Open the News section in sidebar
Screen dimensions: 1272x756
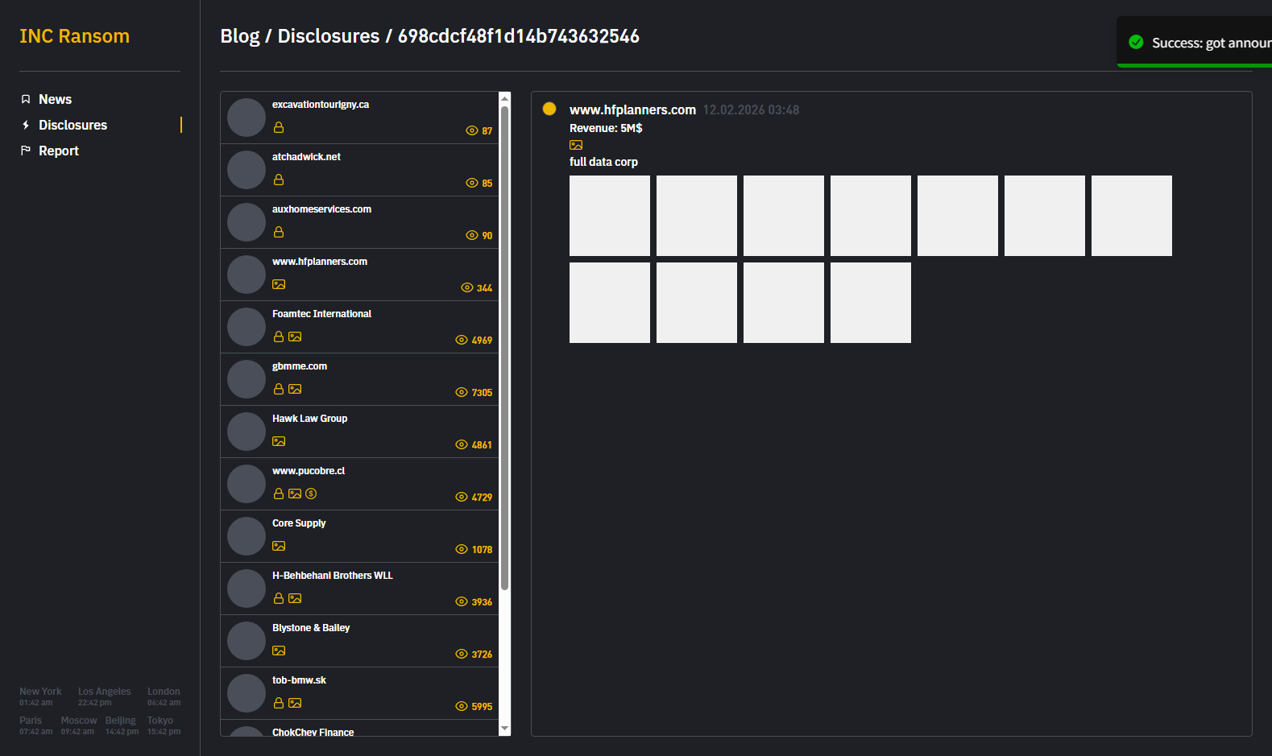[x=55, y=99]
